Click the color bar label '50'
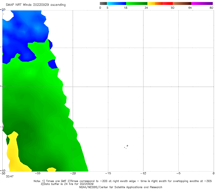Viewport: 216px width, 189px height. coord(173,8)
